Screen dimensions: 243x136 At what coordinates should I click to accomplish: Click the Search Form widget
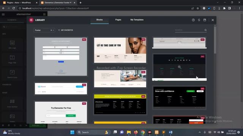(x=12, y=74)
